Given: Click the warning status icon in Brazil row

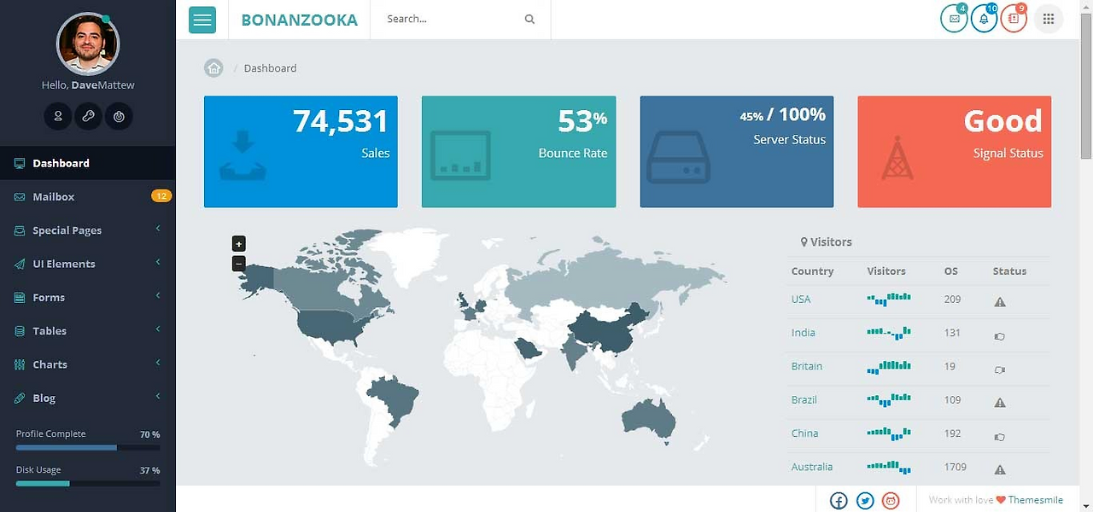Looking at the screenshot, I should point(1000,402).
